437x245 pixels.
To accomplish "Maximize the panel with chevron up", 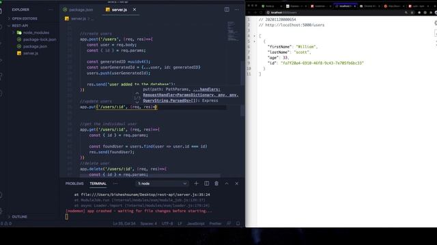I will click(x=227, y=184).
